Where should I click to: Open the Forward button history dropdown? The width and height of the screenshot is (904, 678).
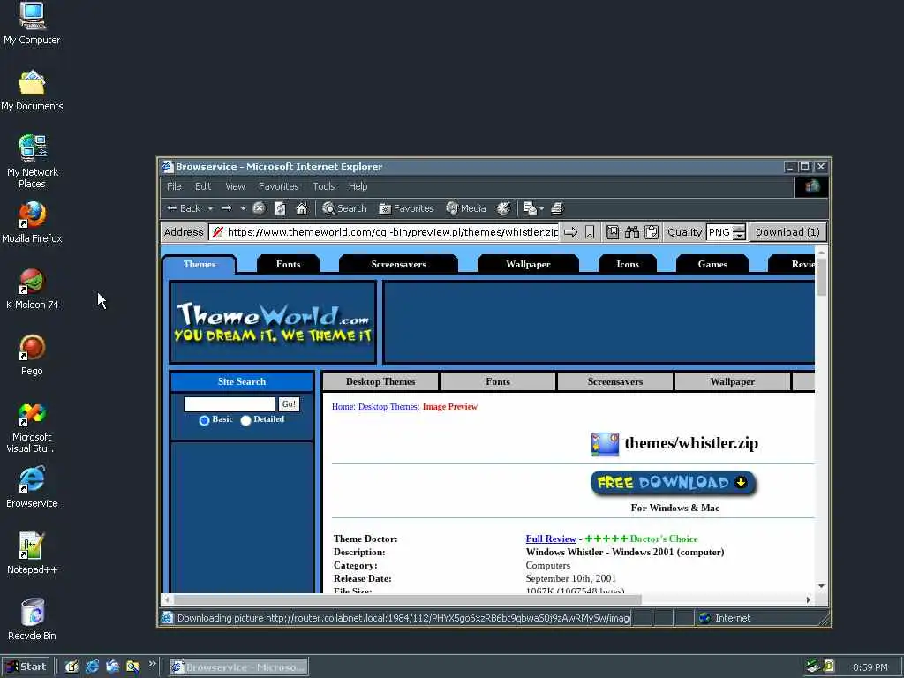click(244, 208)
